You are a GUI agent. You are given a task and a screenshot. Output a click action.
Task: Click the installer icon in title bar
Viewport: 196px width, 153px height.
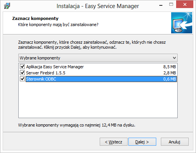[x=7, y=6]
